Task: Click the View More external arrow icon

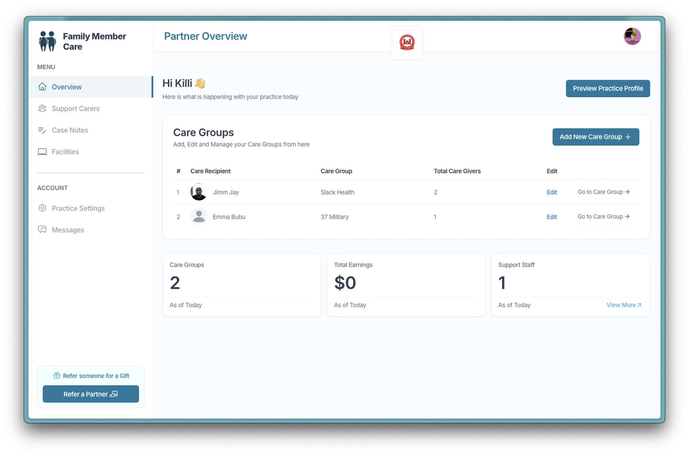Action: tap(639, 305)
